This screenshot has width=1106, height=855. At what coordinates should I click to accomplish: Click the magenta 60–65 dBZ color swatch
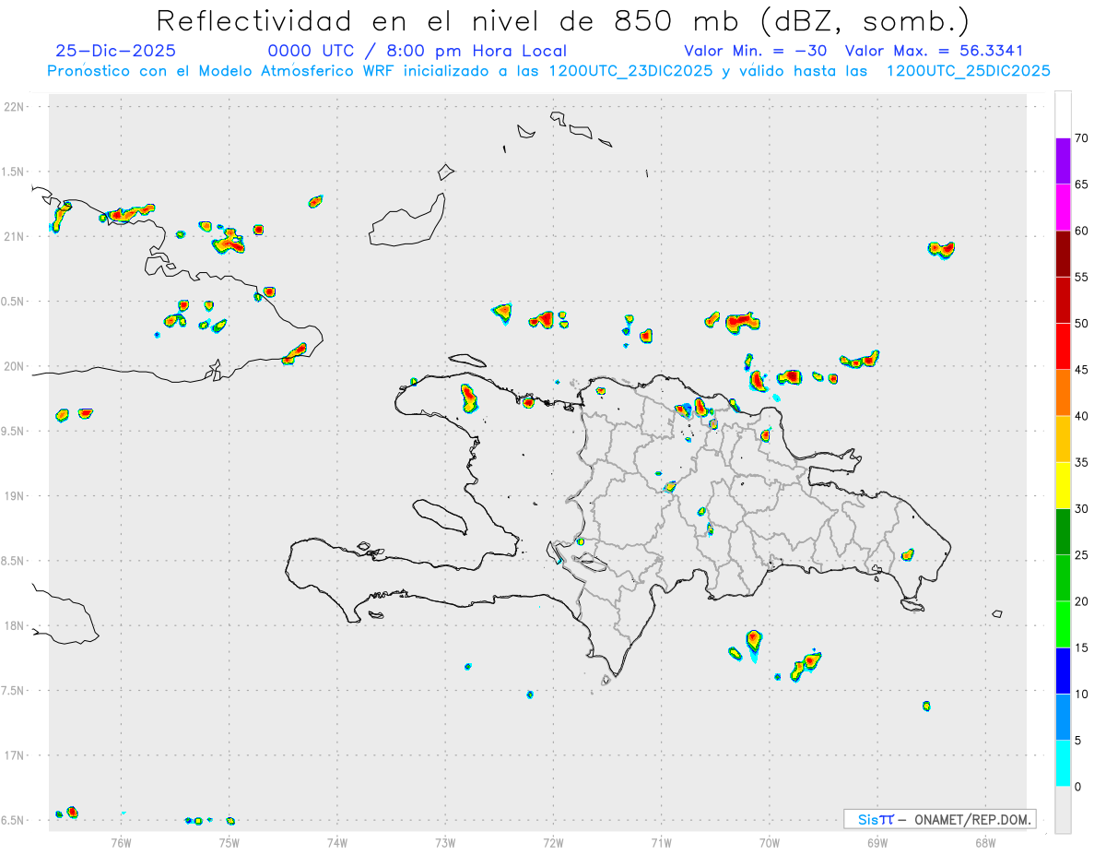pyautogui.click(x=1063, y=208)
